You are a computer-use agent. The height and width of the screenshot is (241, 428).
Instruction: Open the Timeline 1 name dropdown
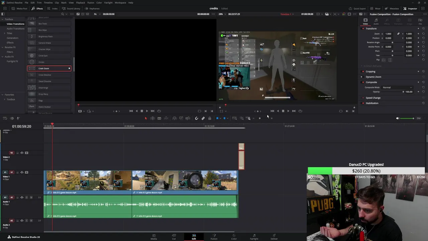[x=287, y=14]
